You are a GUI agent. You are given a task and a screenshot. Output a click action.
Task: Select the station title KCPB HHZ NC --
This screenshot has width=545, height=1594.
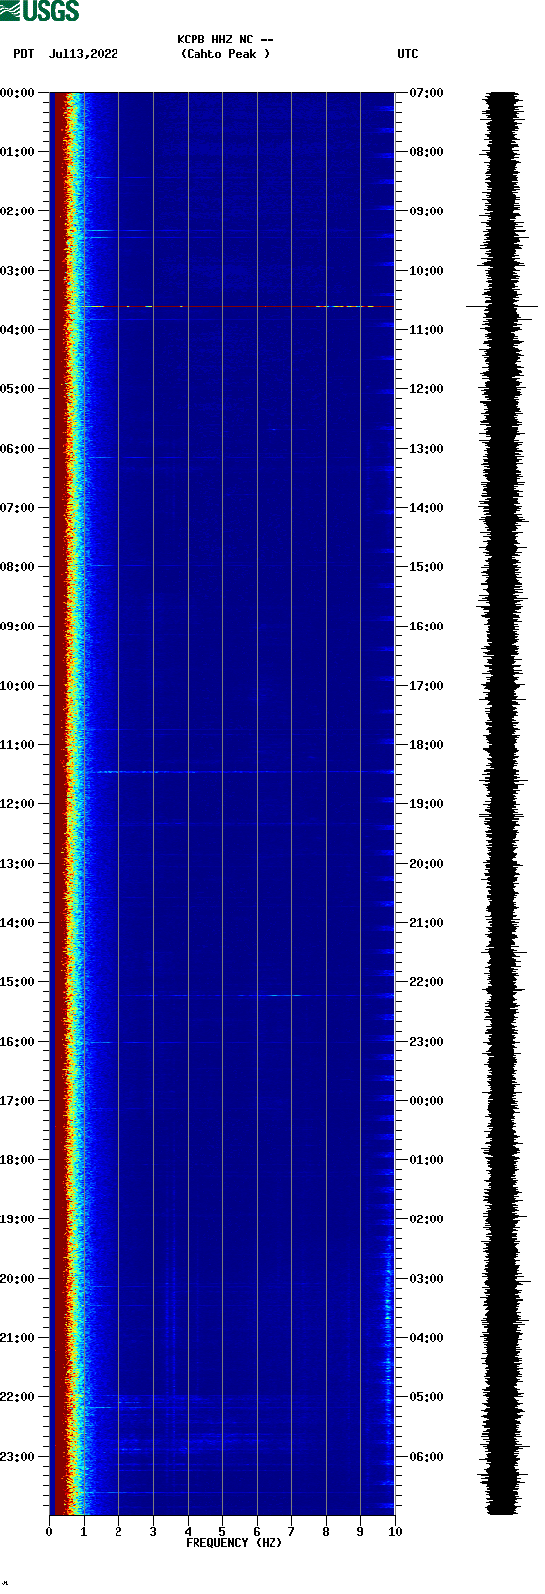coord(225,40)
